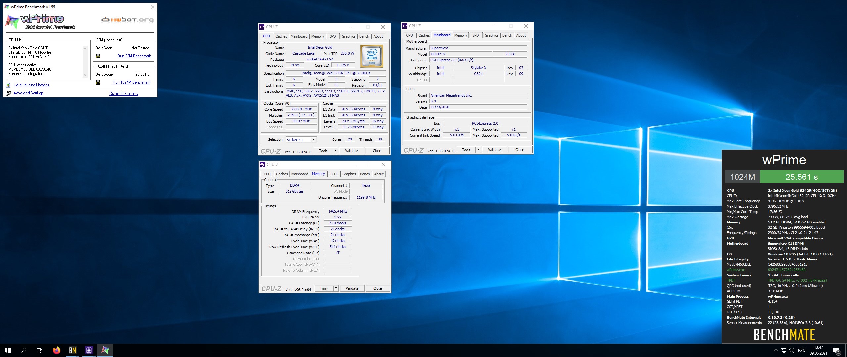Click the 25.561 s score in BenchMate

801,177
